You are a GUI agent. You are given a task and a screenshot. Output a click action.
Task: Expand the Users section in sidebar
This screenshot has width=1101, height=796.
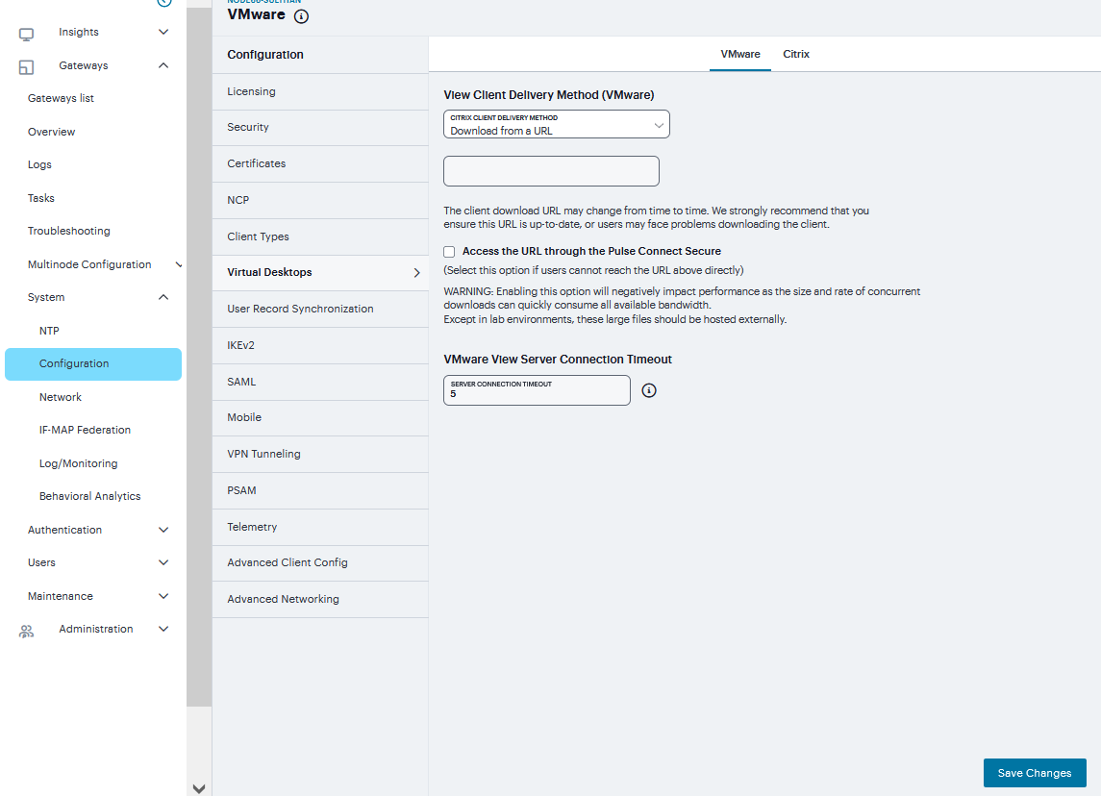(163, 562)
